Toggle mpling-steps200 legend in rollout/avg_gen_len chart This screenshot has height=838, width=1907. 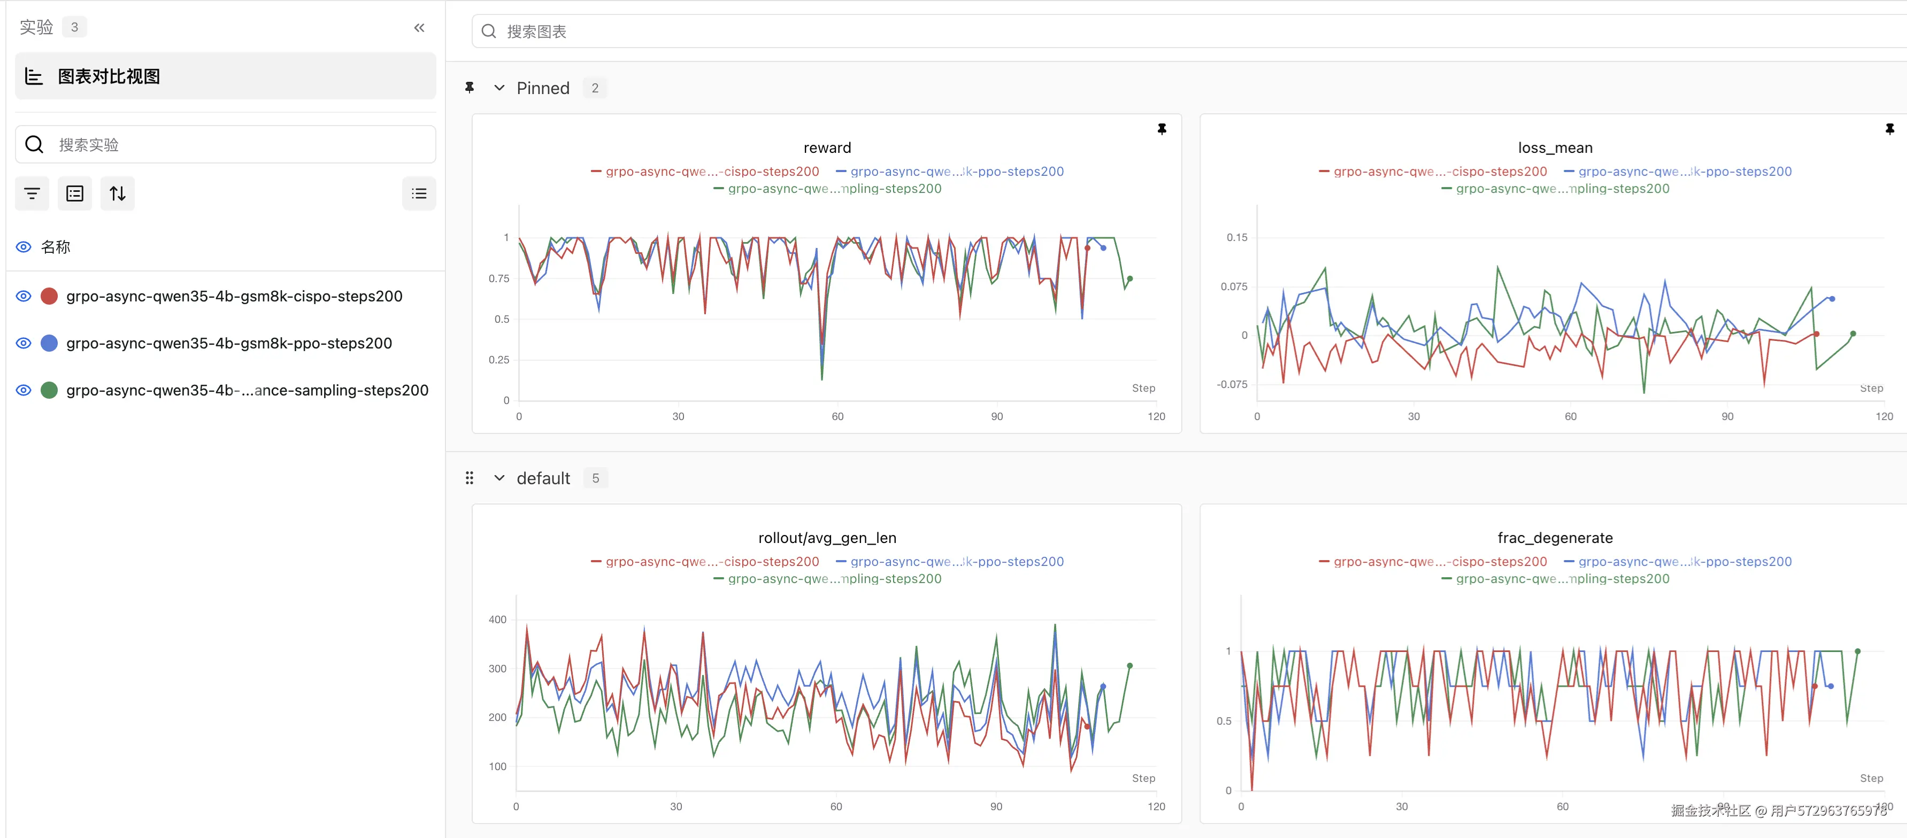(827, 578)
